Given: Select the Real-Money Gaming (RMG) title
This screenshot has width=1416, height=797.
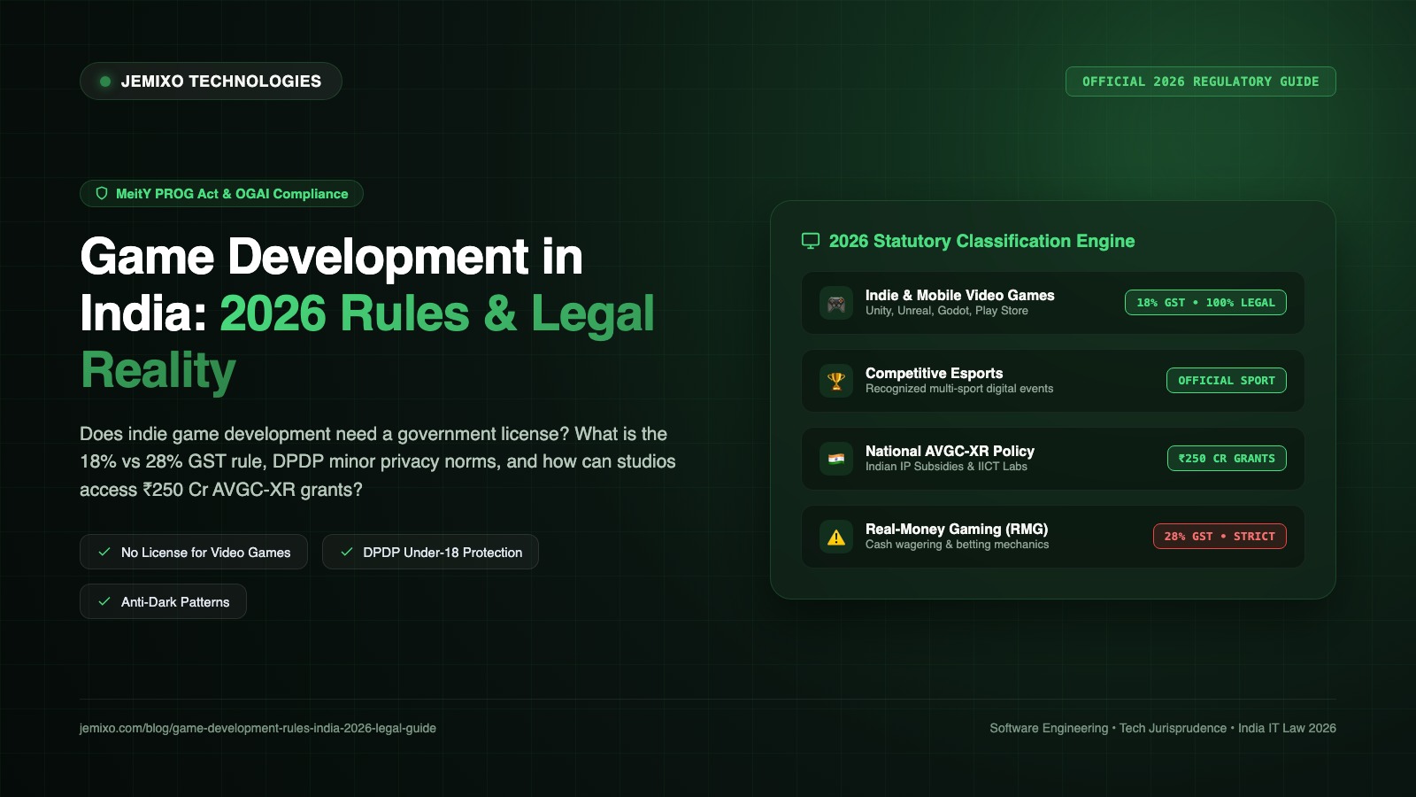Looking at the screenshot, I should [x=957, y=529].
